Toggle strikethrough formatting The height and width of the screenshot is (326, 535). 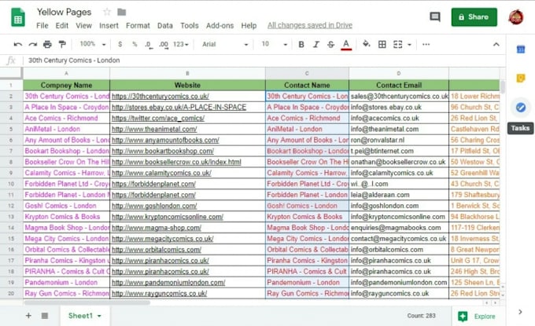tap(330, 44)
